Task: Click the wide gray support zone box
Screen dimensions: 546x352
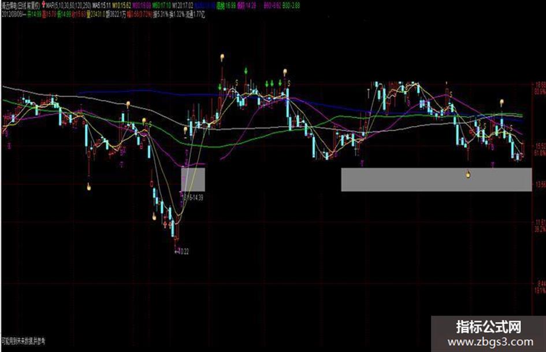Action: (x=436, y=180)
